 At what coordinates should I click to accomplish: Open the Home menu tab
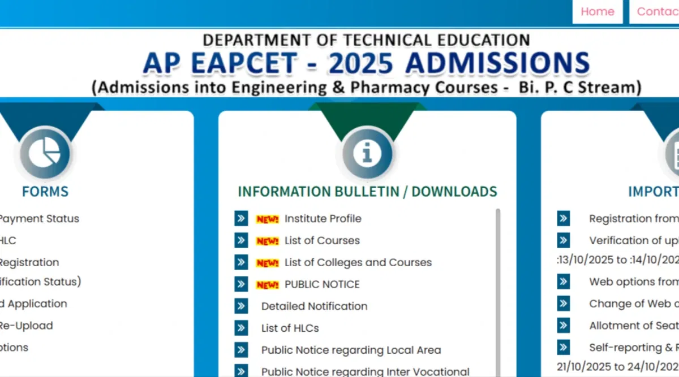click(x=597, y=12)
